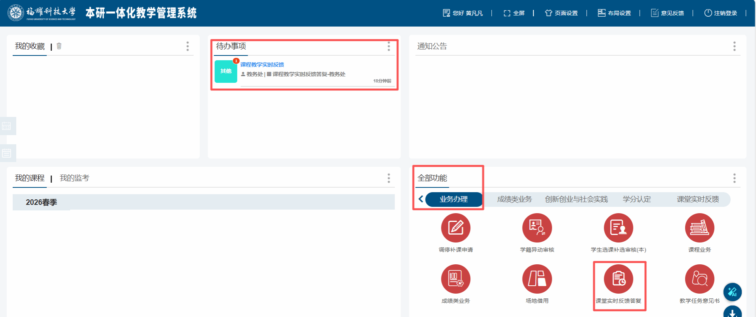Open 调停补课申请 icon
This screenshot has width=756, height=317.
(x=456, y=228)
